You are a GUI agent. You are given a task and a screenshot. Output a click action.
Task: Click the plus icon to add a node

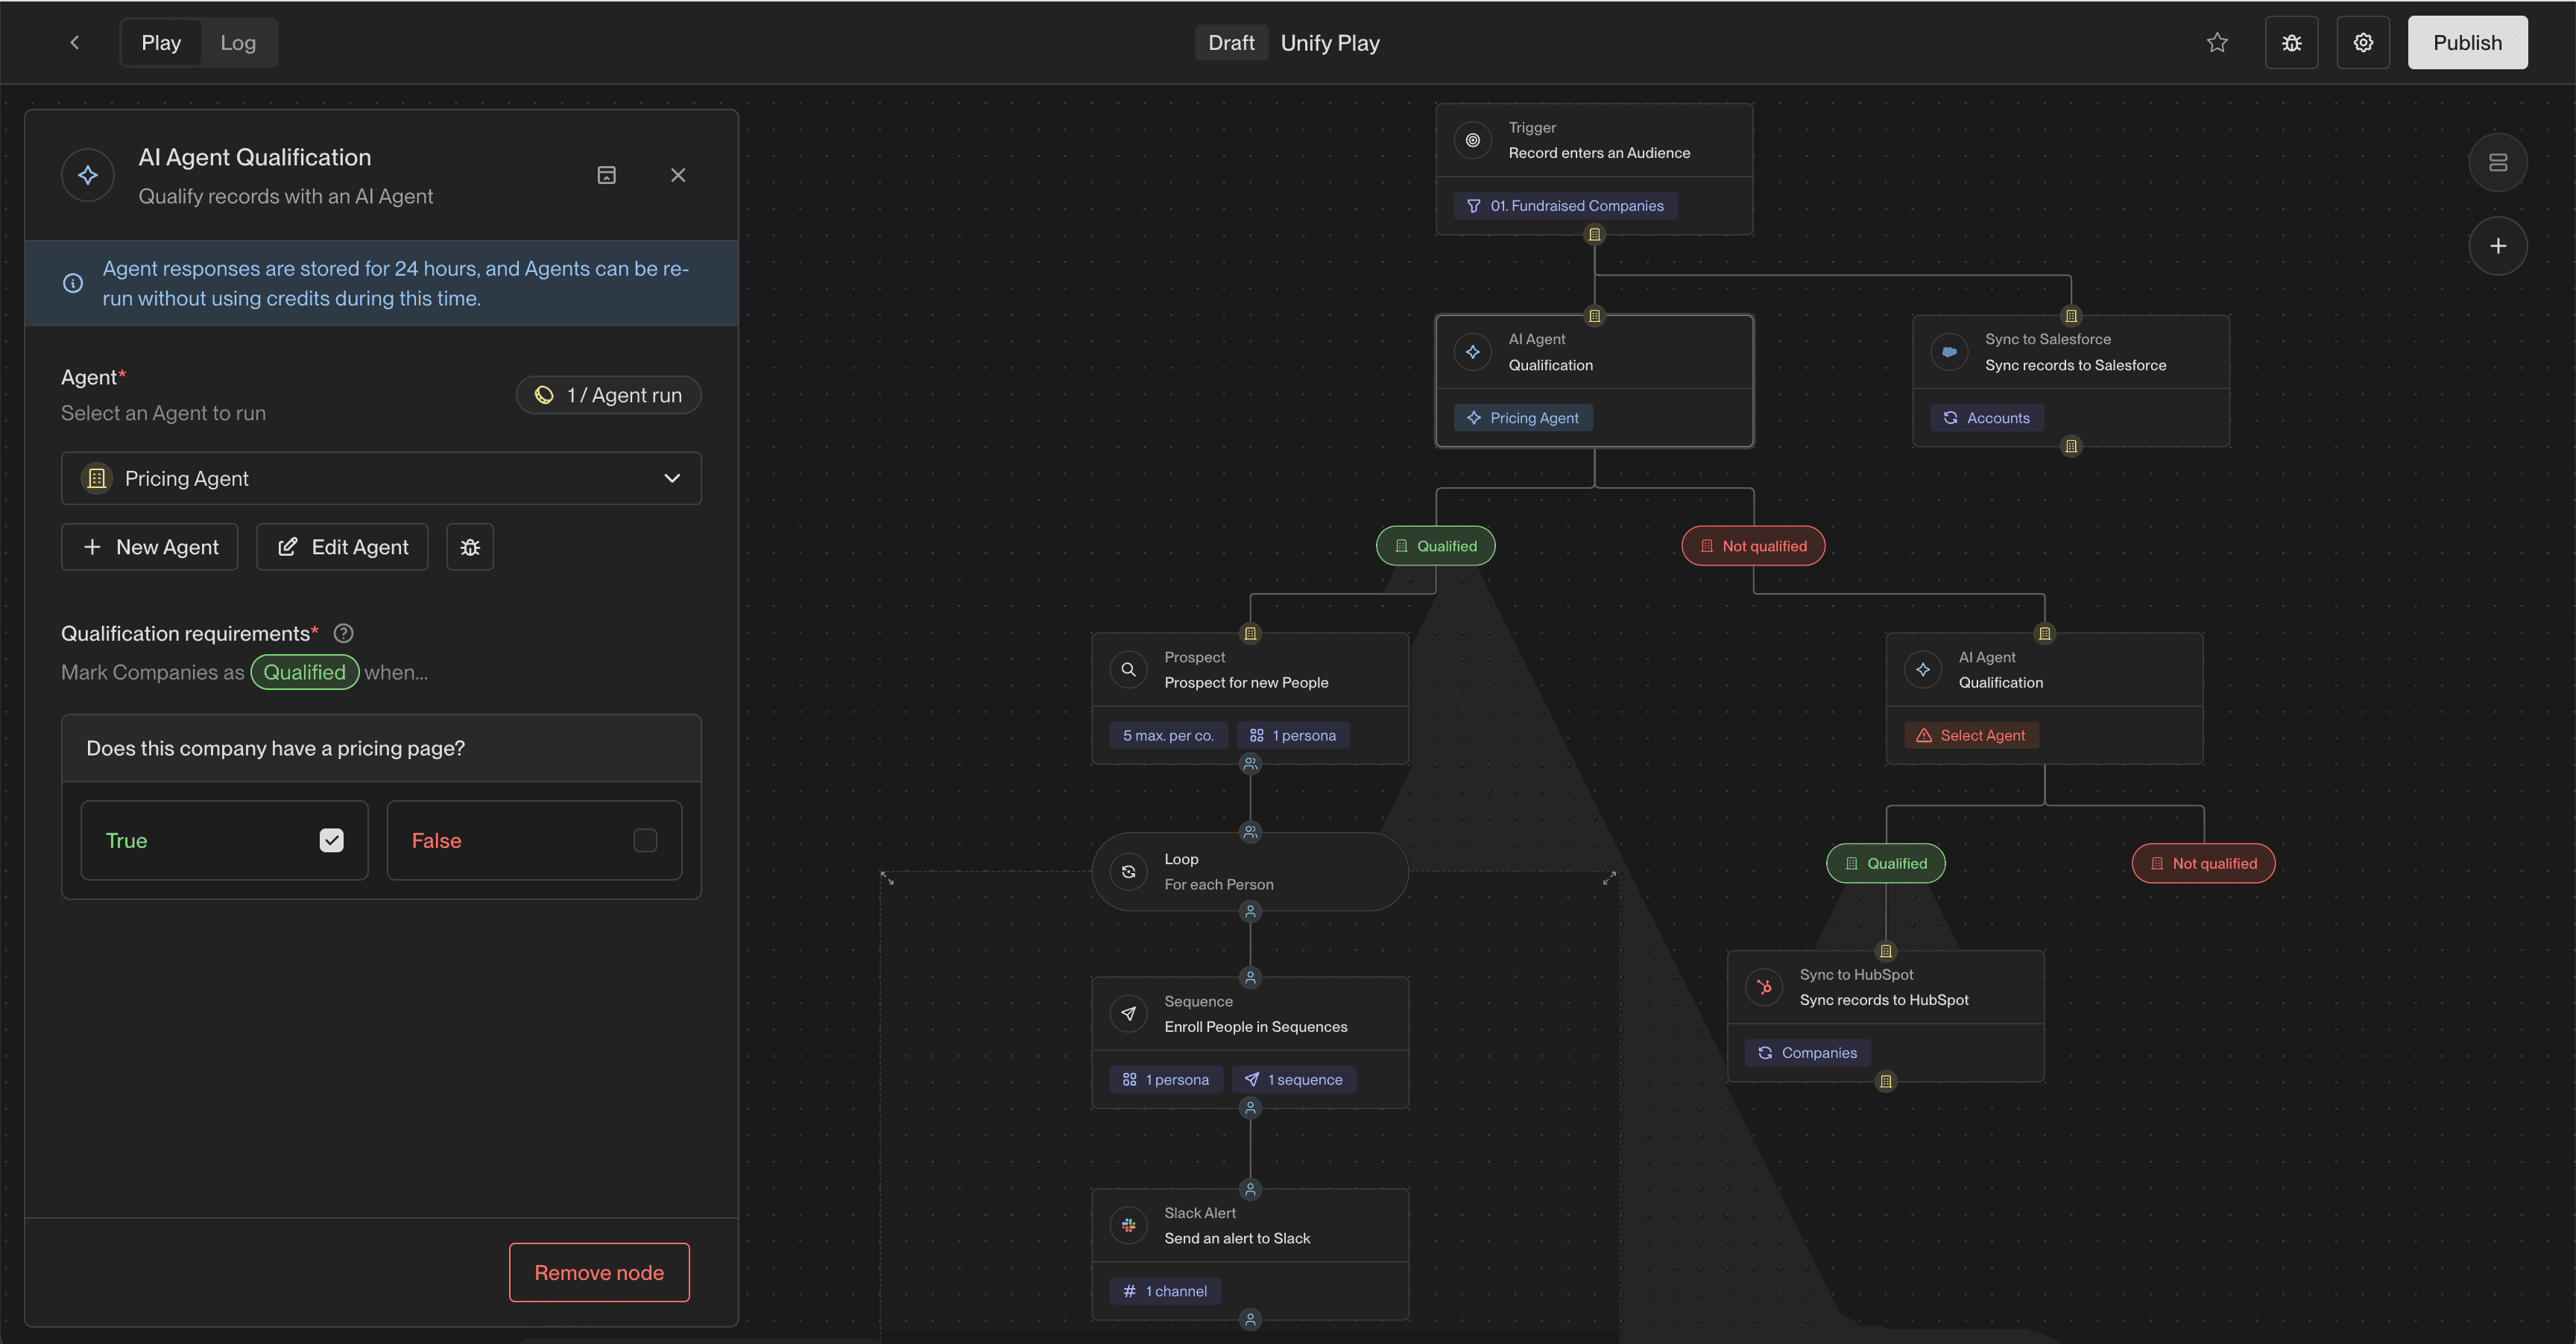pyautogui.click(x=2498, y=246)
